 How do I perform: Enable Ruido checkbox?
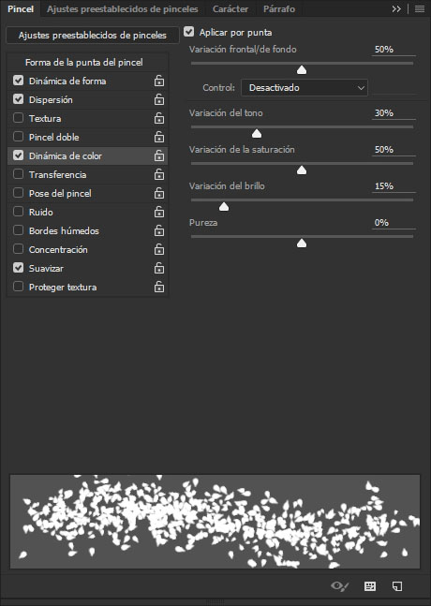pyautogui.click(x=18, y=212)
